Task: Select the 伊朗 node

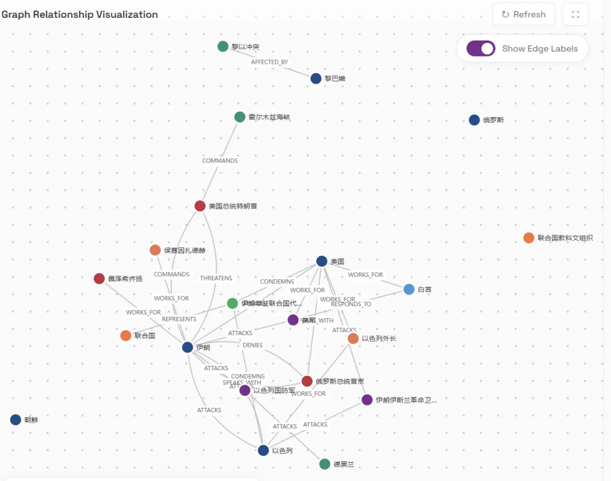Action: click(188, 347)
